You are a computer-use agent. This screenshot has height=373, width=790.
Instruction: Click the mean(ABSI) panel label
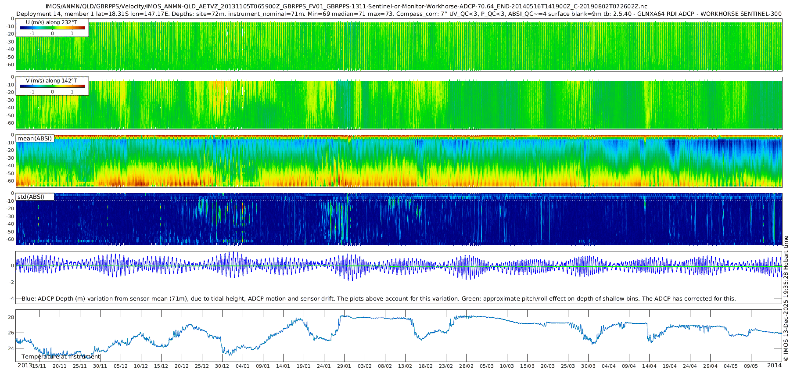(35, 139)
